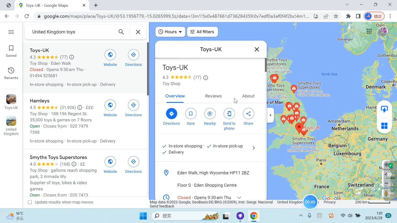Open Hamleys website globe icon
397x223 pixels.
pos(110,105)
